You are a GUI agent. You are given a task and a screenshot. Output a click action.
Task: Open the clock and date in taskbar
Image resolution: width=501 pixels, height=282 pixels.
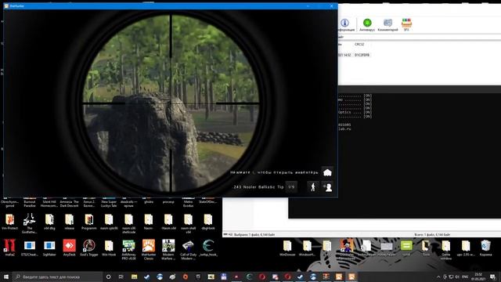(x=478, y=277)
